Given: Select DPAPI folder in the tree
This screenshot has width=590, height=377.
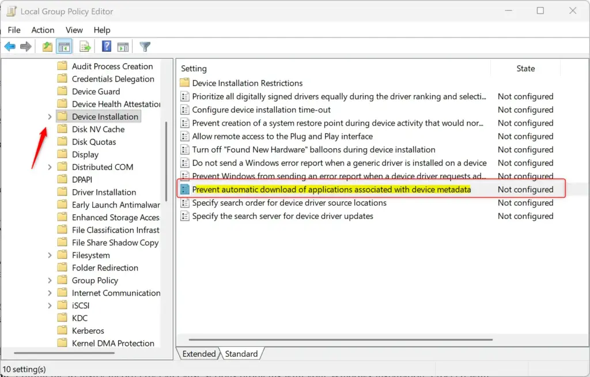Looking at the screenshot, I should tap(82, 180).
